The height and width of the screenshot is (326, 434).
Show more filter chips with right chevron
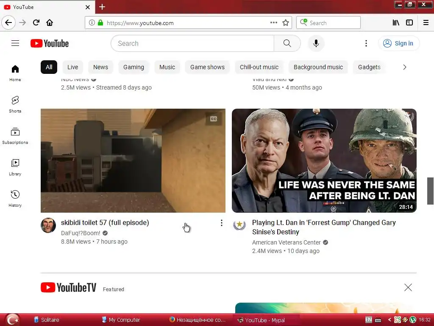(405, 67)
